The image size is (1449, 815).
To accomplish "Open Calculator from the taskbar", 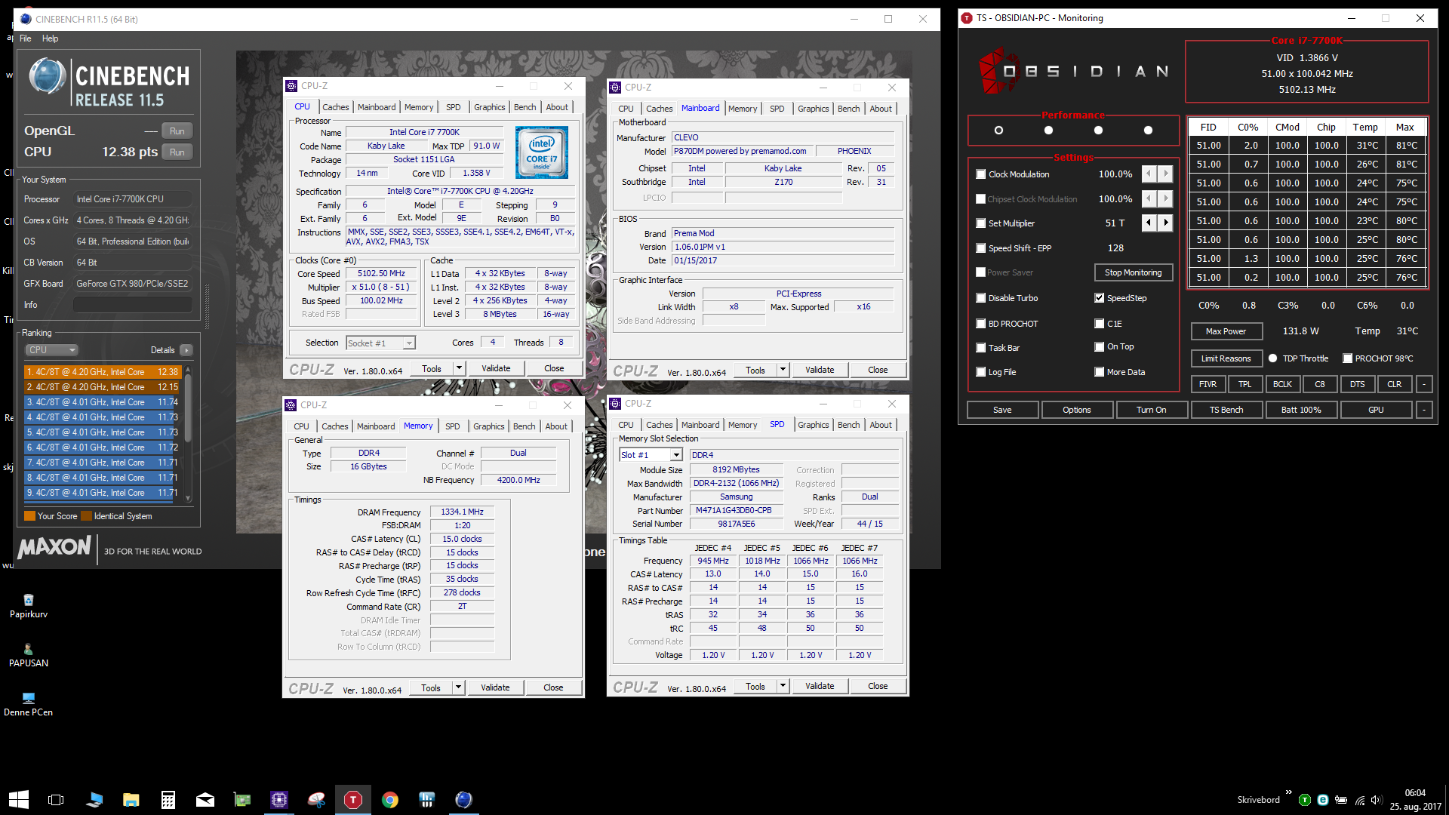I will [x=168, y=800].
